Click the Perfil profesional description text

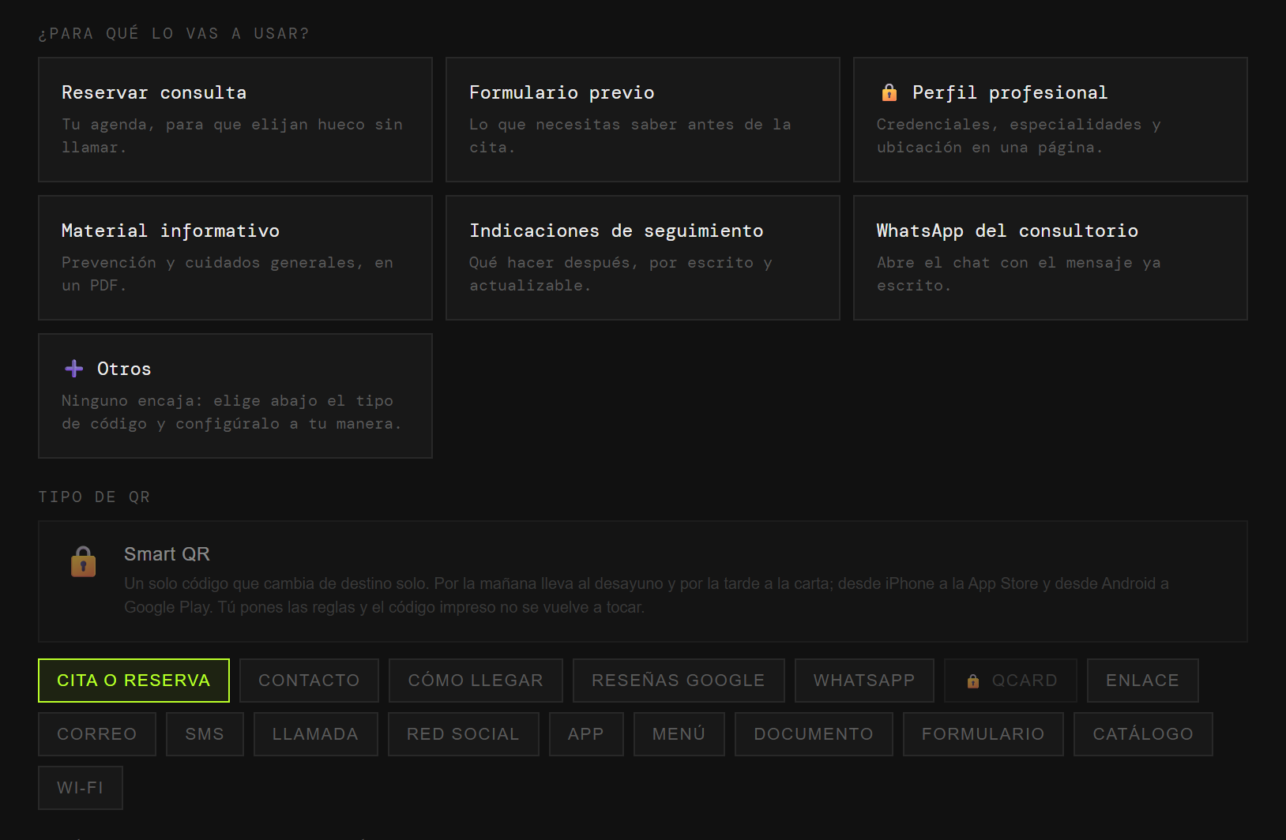coord(1018,136)
